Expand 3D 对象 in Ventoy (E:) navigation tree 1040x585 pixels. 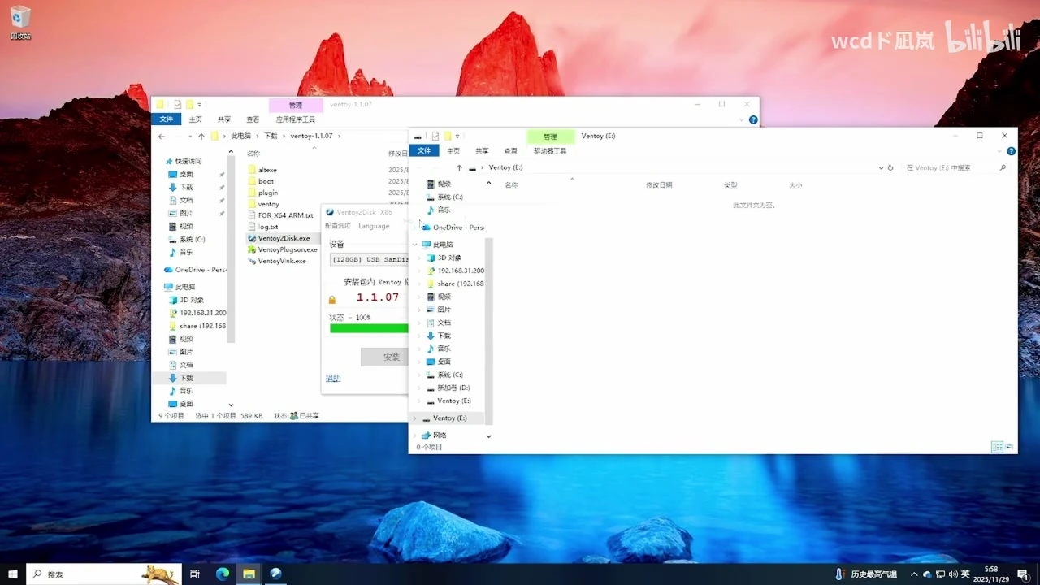coord(419,258)
